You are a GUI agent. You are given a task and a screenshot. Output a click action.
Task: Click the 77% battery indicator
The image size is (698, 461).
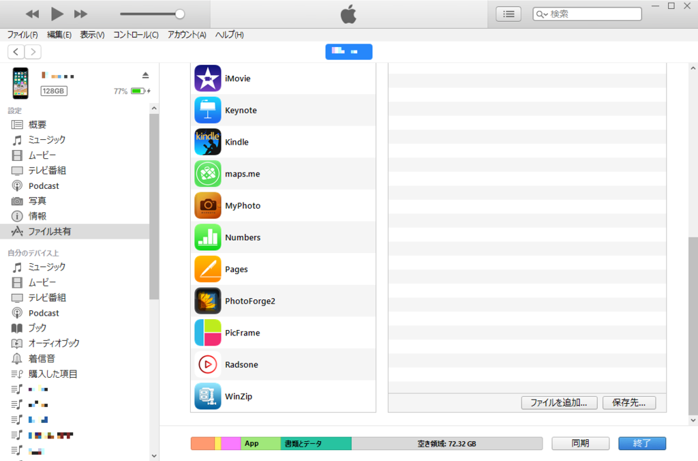[x=132, y=91]
